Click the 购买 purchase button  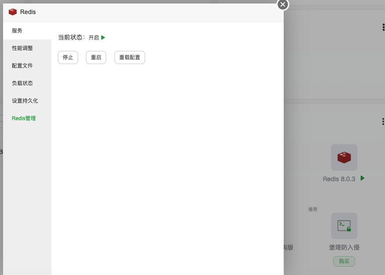click(x=344, y=261)
